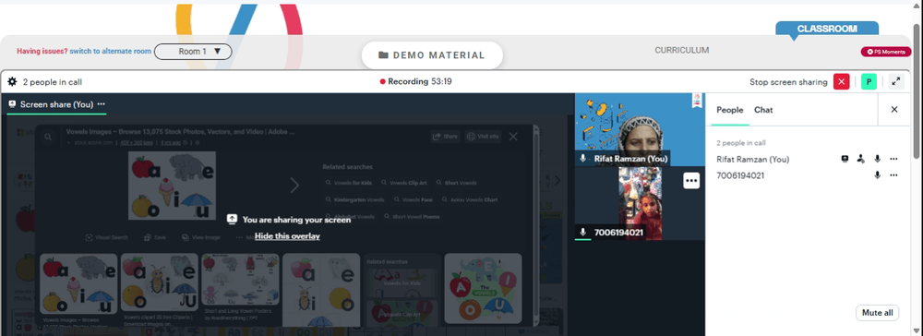The image size is (923, 336).
Task: Click Hide this overlay link
Action: tap(287, 236)
